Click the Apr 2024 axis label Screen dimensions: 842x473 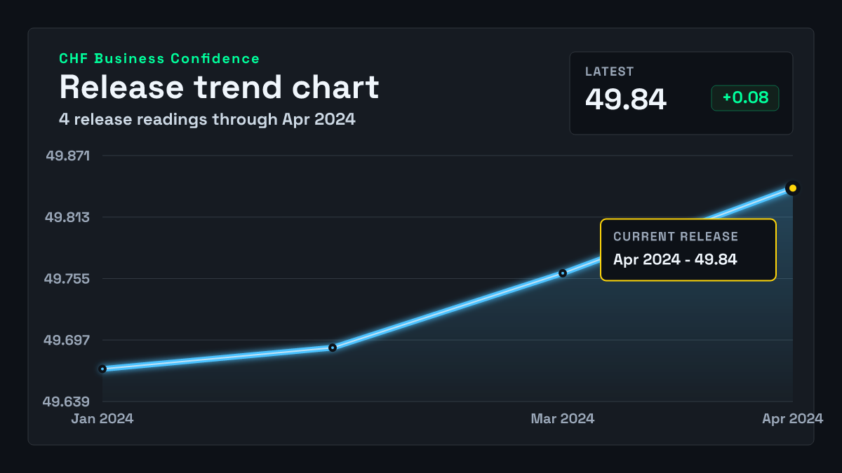(x=793, y=418)
